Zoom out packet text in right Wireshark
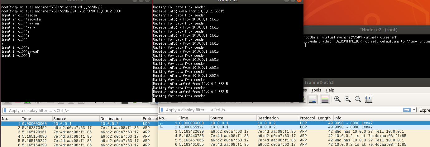This screenshot has height=147, width=430. tap(348, 99)
